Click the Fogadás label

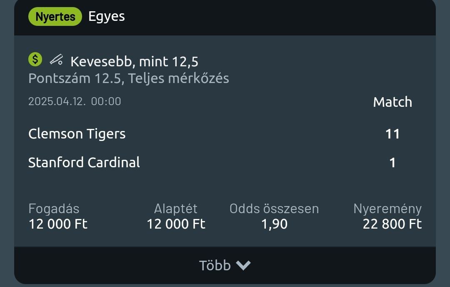coord(54,209)
